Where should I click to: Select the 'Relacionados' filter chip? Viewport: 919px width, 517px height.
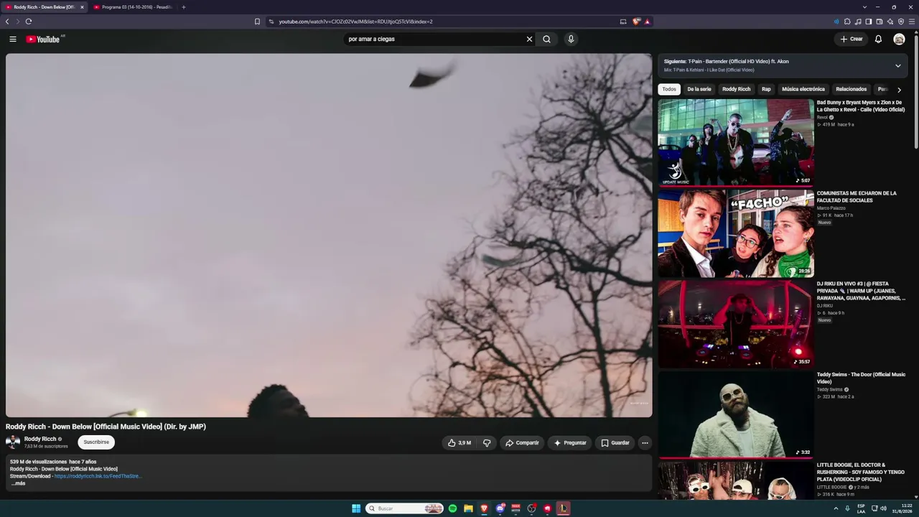[x=852, y=89]
